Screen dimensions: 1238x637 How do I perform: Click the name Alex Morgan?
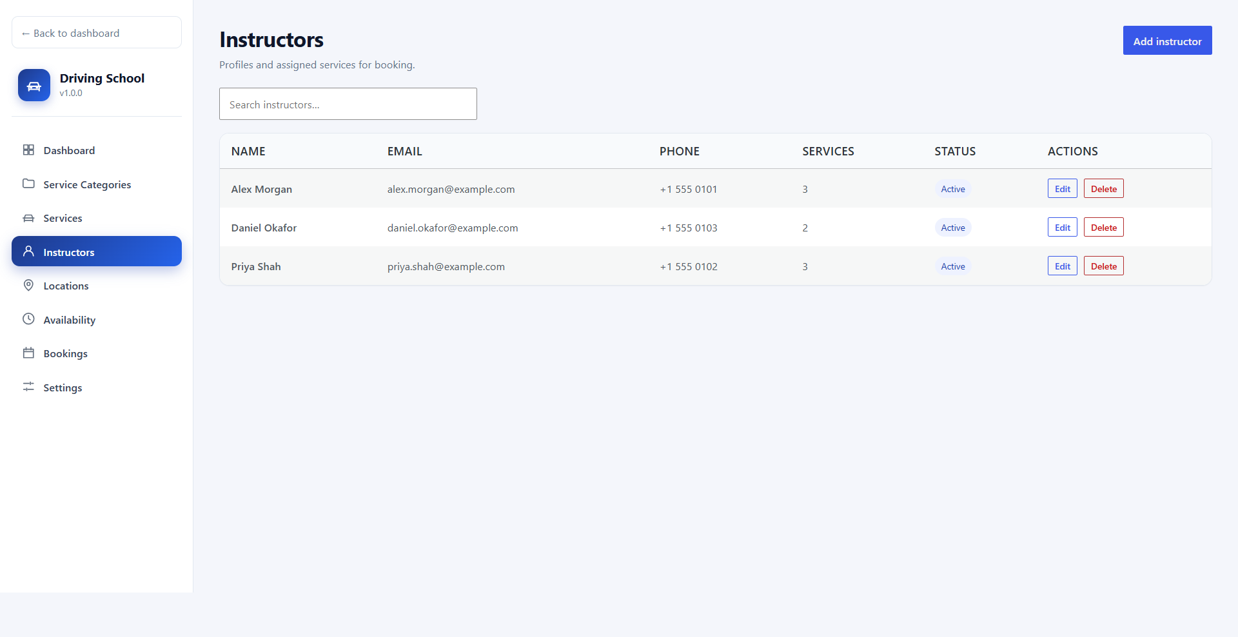(x=262, y=189)
